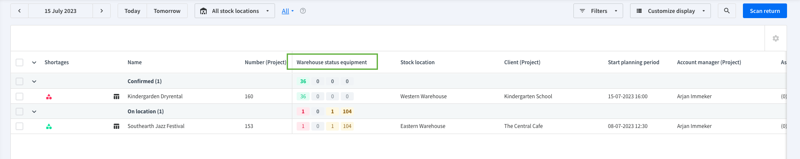Select the Eastern Warehouse cell
The height and width of the screenshot is (159, 800).
click(x=423, y=126)
